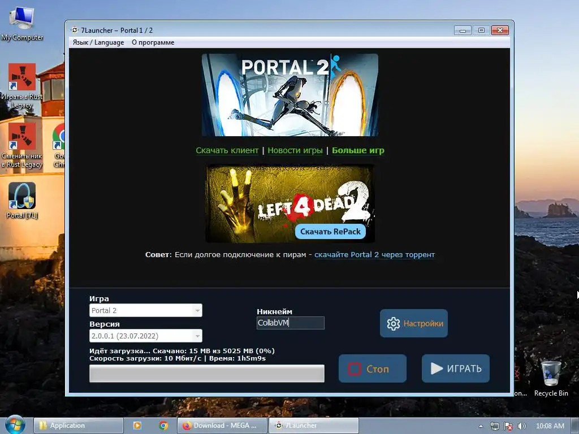Click the Скачать RePack button
579x434 pixels.
point(330,231)
